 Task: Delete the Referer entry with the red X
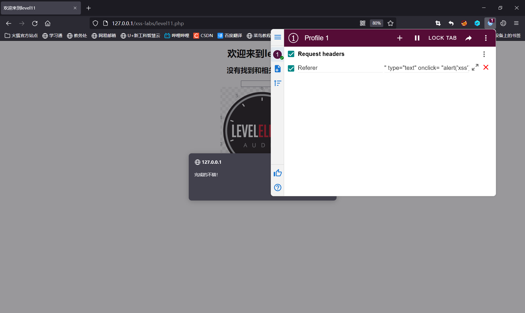tap(486, 67)
